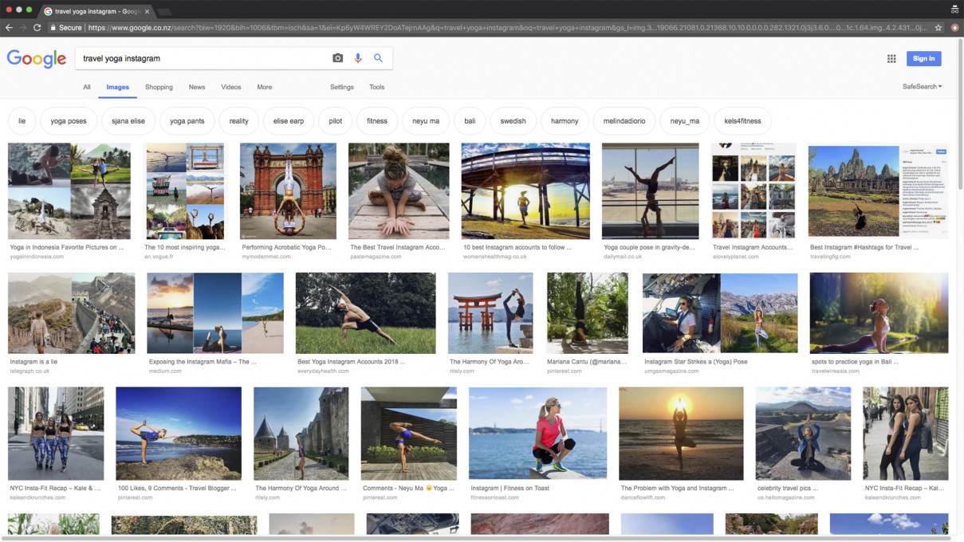Select the 'reality' suggestion chip
Image resolution: width=964 pixels, height=542 pixels.
point(239,121)
